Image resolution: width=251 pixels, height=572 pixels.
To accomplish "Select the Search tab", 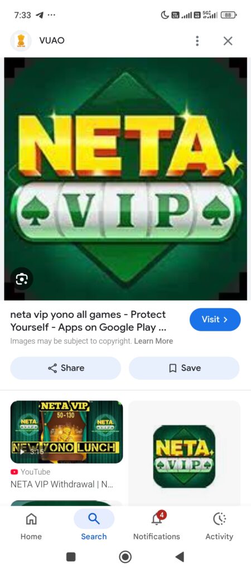I will coord(94,526).
